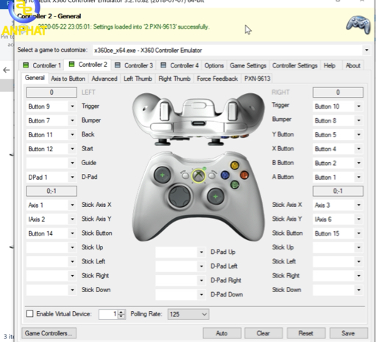Switch to the Controller 1 tab

tap(42, 65)
